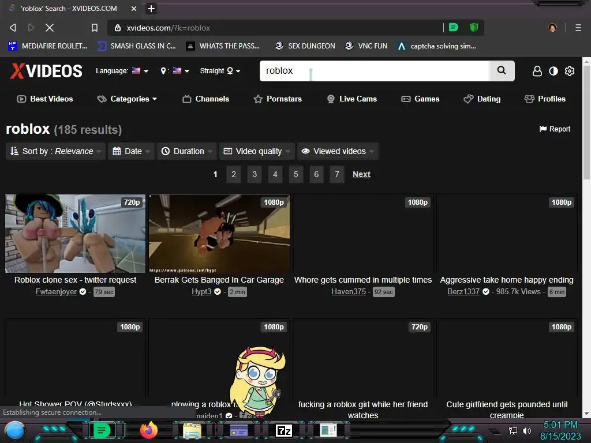The height and width of the screenshot is (443, 591).
Task: Open the blue card app on the taskbar
Action: pos(238,430)
